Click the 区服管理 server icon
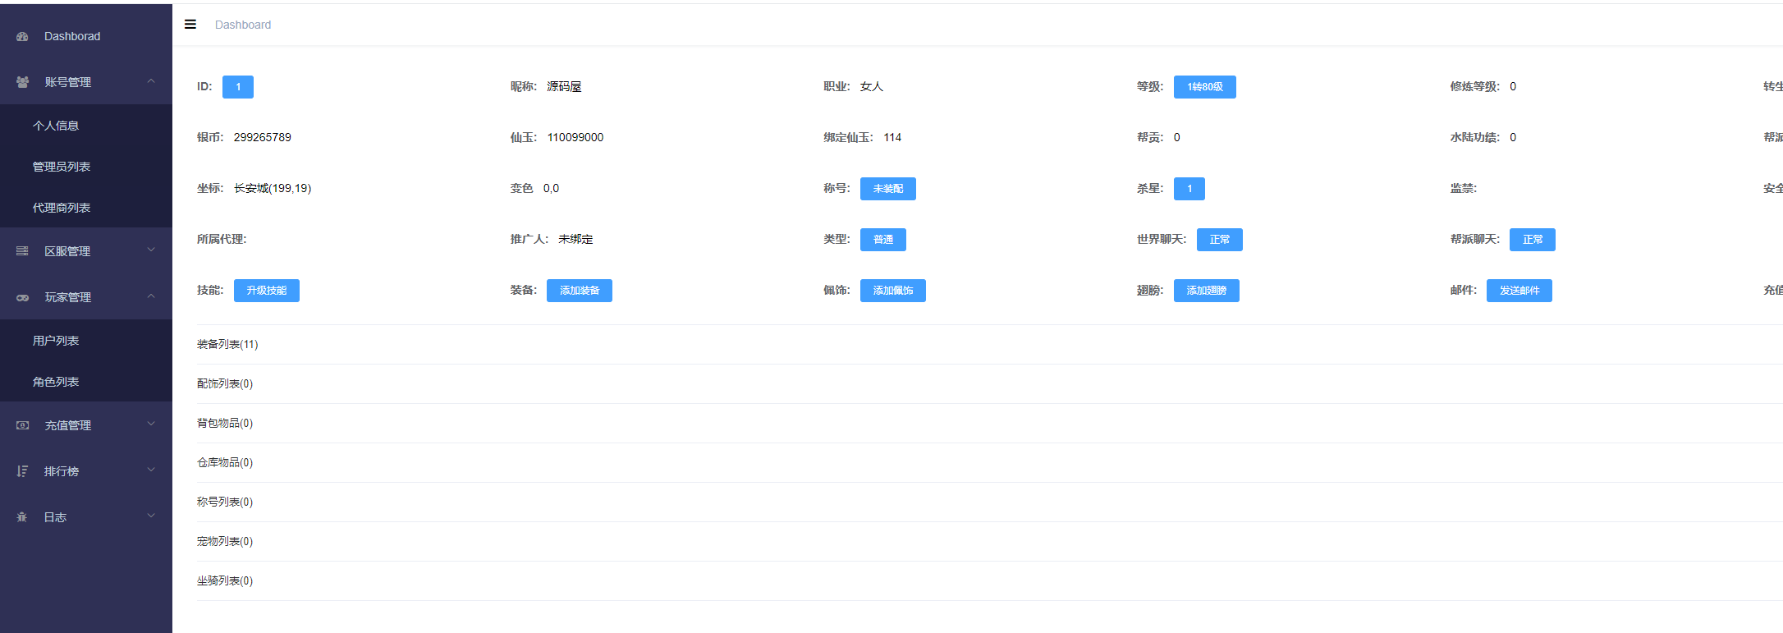The width and height of the screenshot is (1783, 633). tap(22, 251)
